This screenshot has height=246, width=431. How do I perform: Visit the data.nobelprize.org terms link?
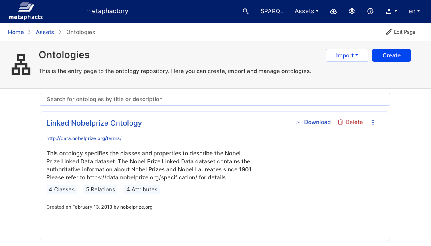click(x=83, y=138)
